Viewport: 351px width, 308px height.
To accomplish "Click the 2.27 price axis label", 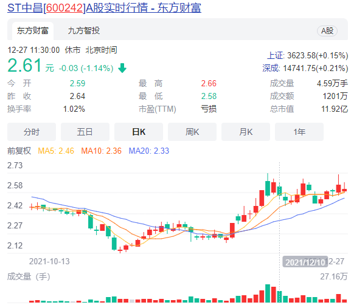I will [x=15, y=225].
